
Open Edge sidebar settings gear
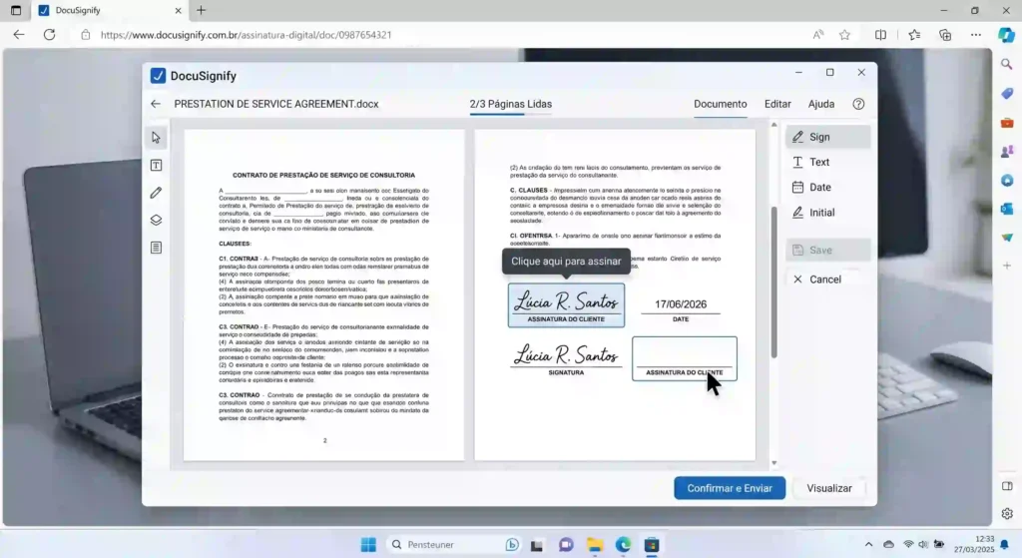click(x=1007, y=514)
